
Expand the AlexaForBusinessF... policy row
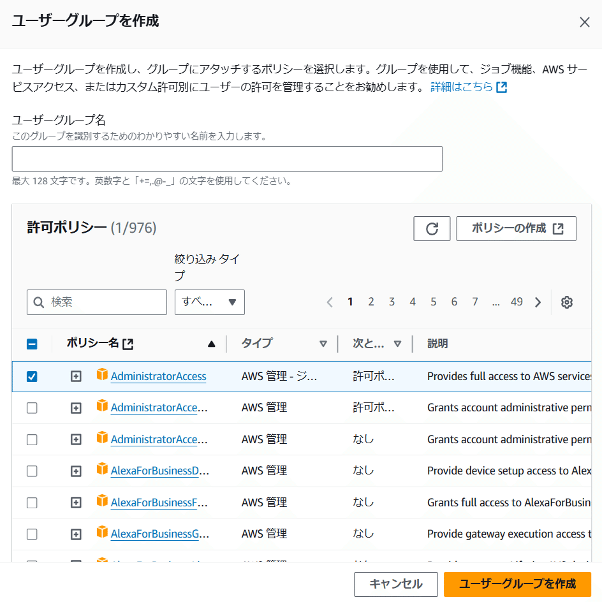76,503
